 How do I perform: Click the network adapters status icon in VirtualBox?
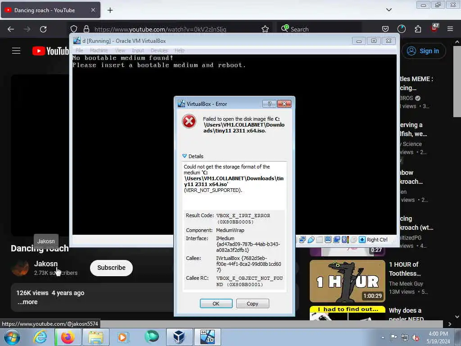coord(302,240)
